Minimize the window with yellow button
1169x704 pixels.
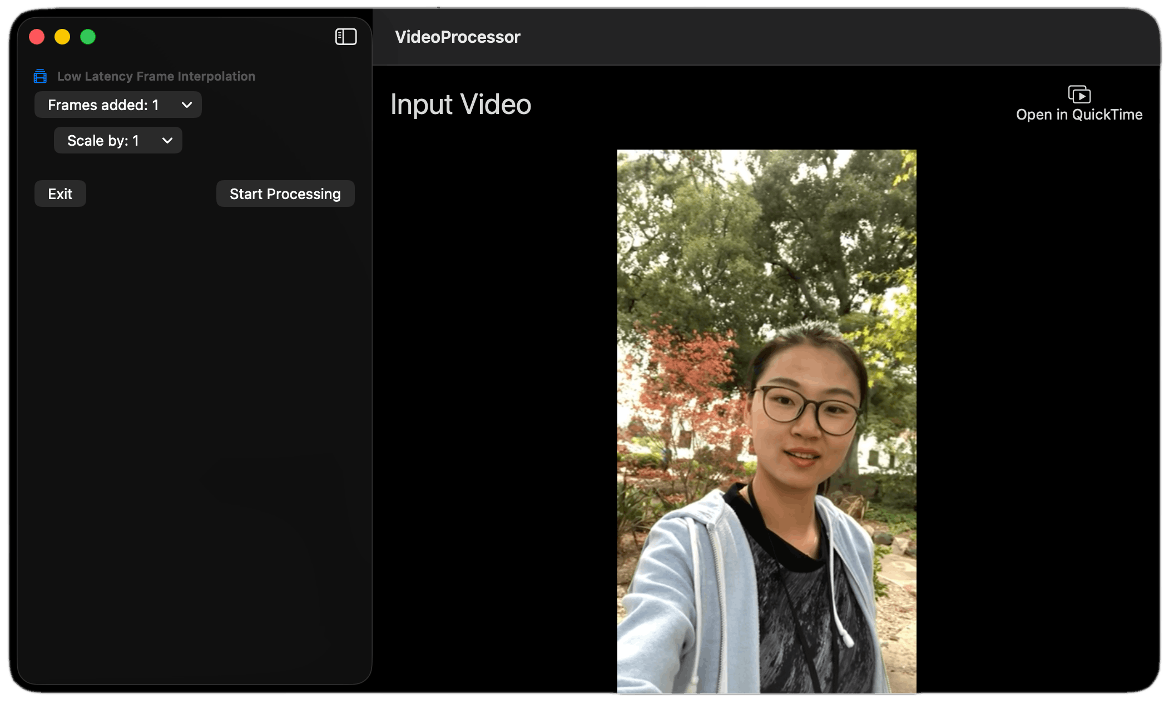(62, 37)
